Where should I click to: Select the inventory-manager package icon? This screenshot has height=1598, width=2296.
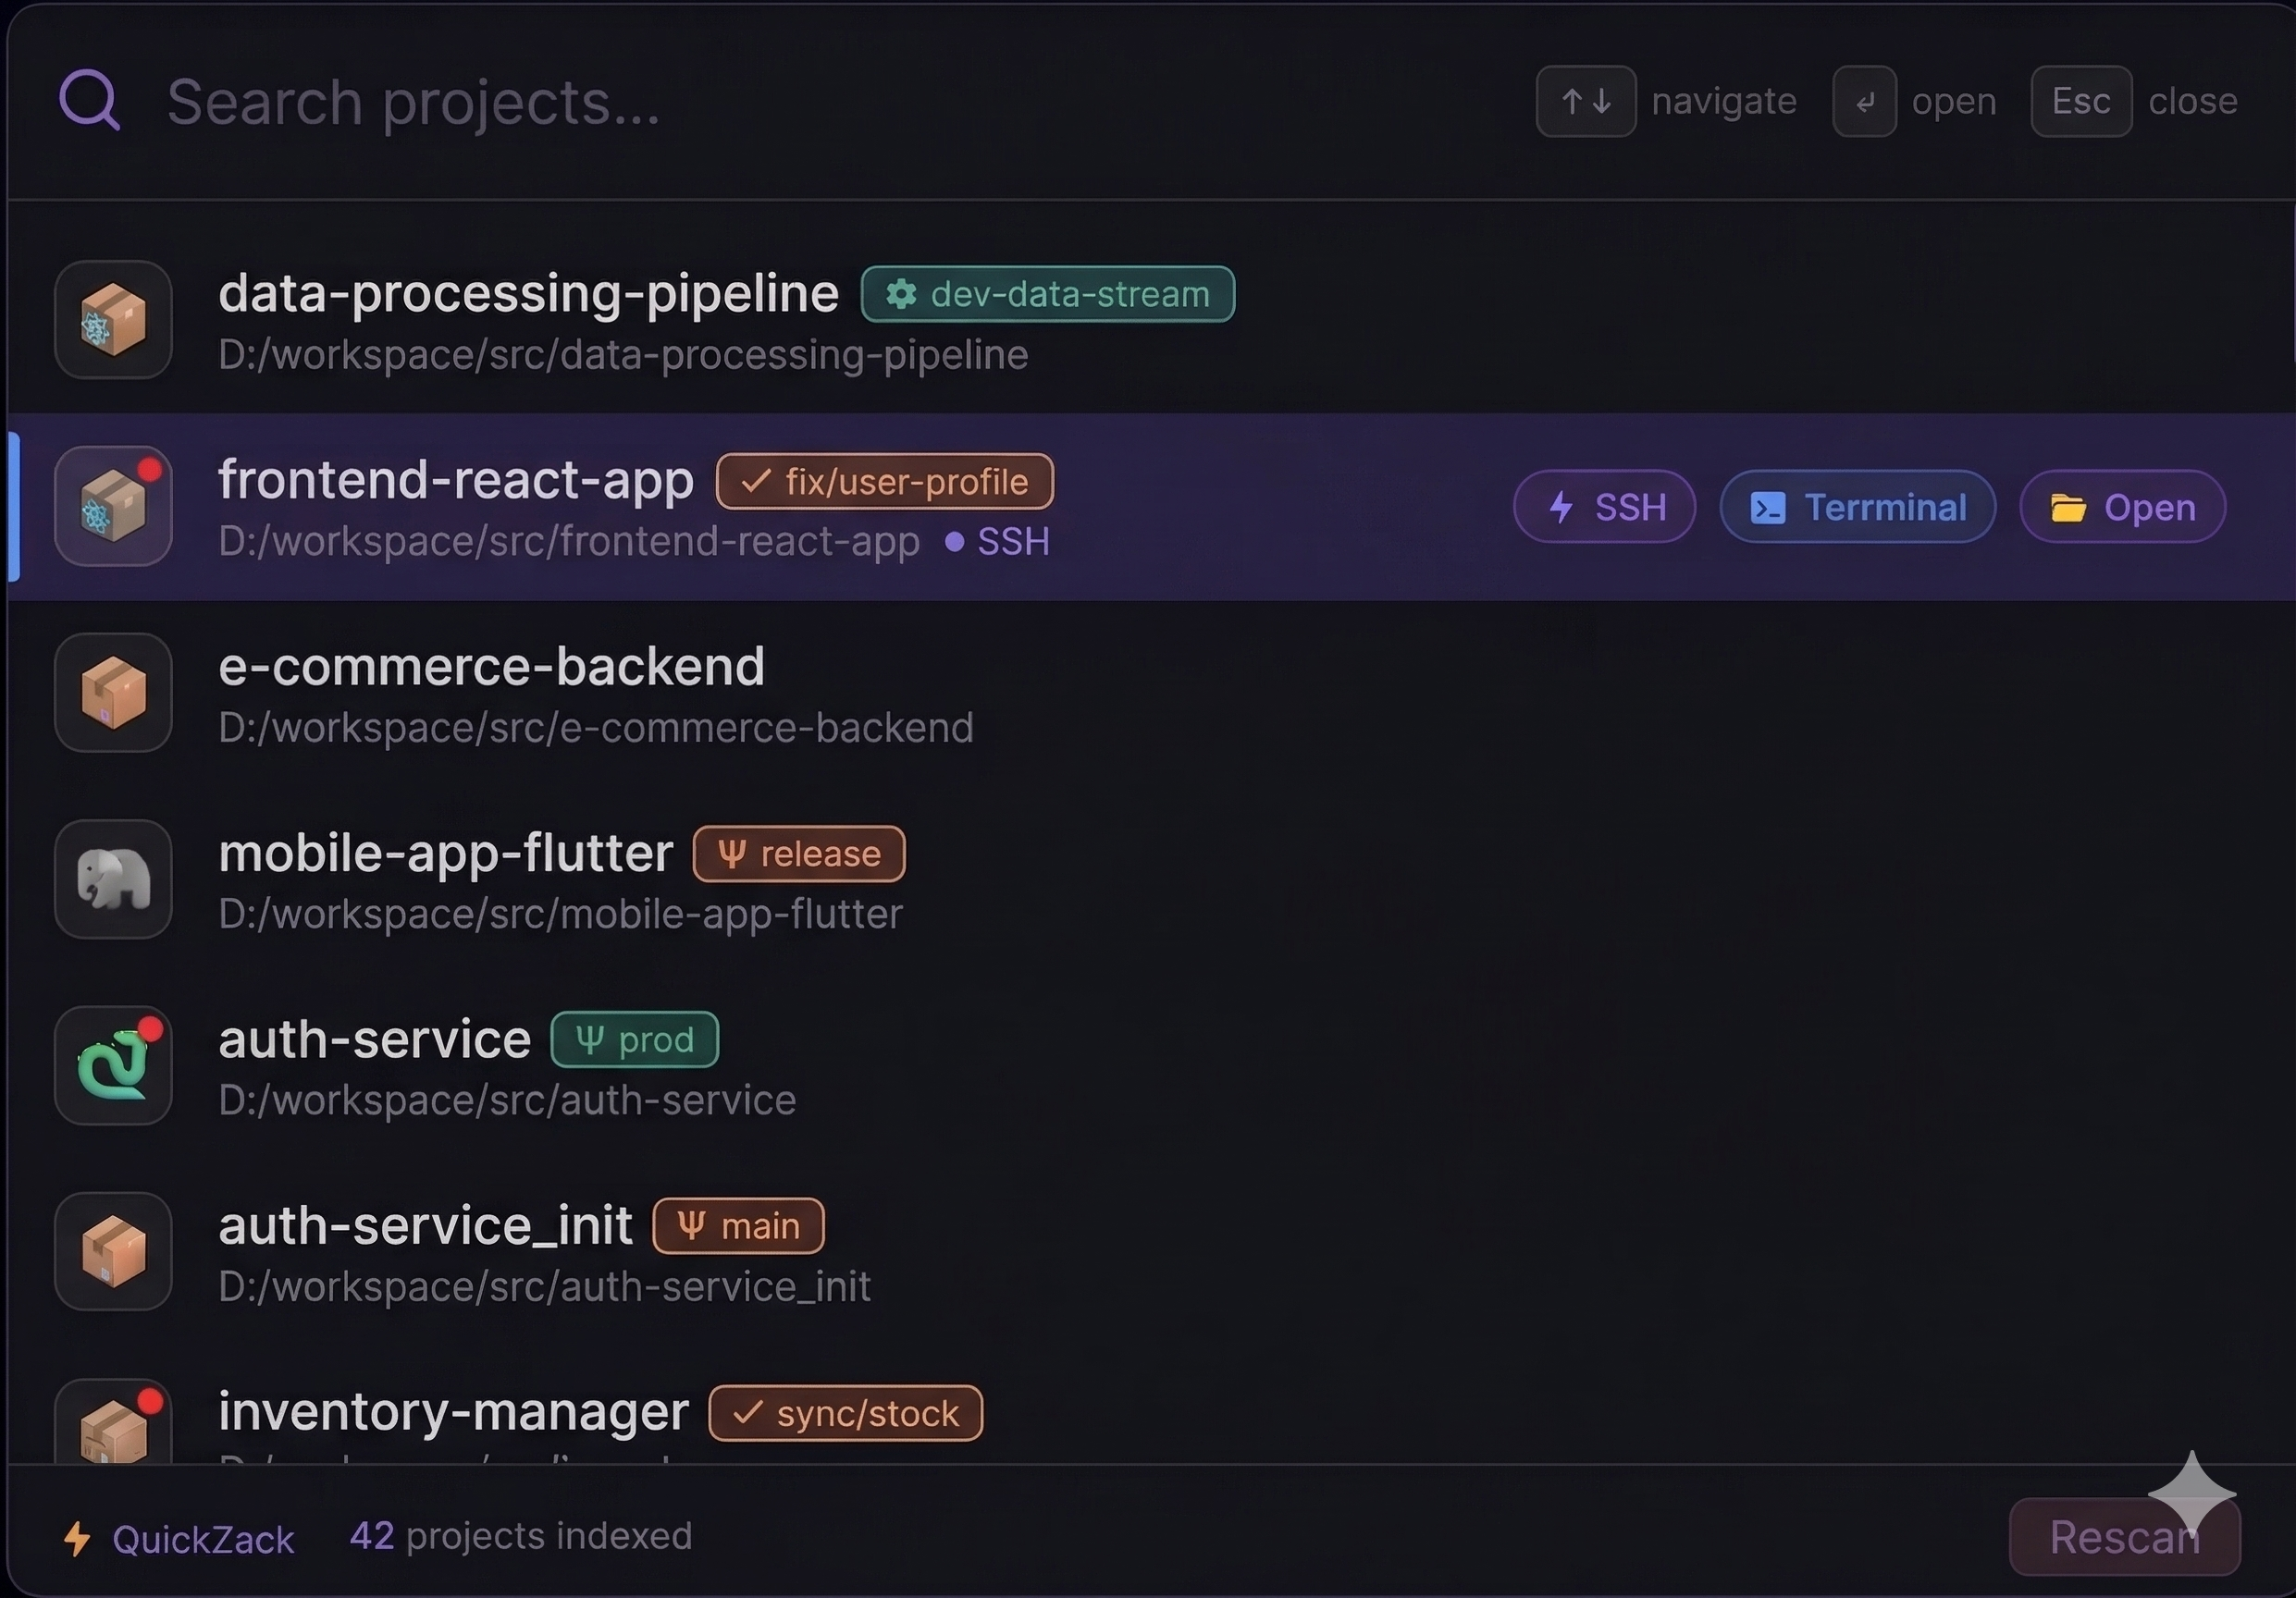click(x=113, y=1423)
